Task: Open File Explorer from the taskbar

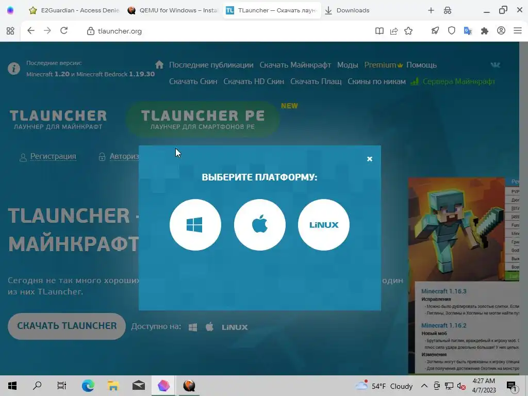Action: (113, 386)
